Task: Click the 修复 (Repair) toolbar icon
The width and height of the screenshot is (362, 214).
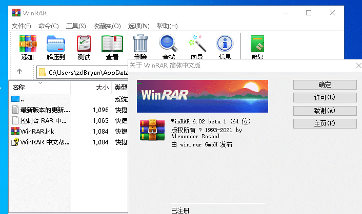Action: click(257, 45)
